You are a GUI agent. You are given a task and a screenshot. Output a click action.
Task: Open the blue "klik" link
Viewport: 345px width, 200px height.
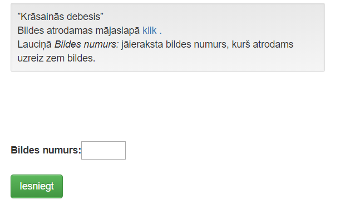click(149, 30)
